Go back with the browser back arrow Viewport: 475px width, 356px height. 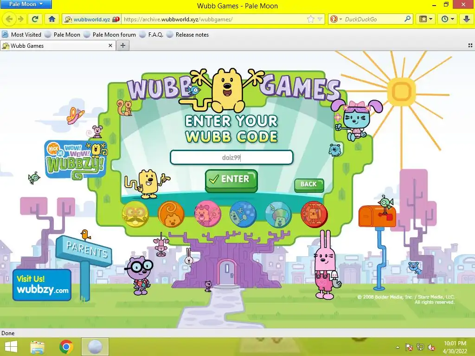click(x=9, y=19)
